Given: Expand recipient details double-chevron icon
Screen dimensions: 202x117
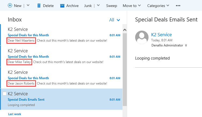Looking at the screenshot, I should pyautogui.click(x=186, y=45).
